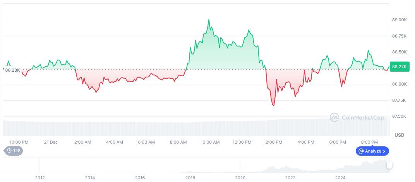The height and width of the screenshot is (182, 415).
Task: Click the 89.00K price axis label
Action: (399, 20)
